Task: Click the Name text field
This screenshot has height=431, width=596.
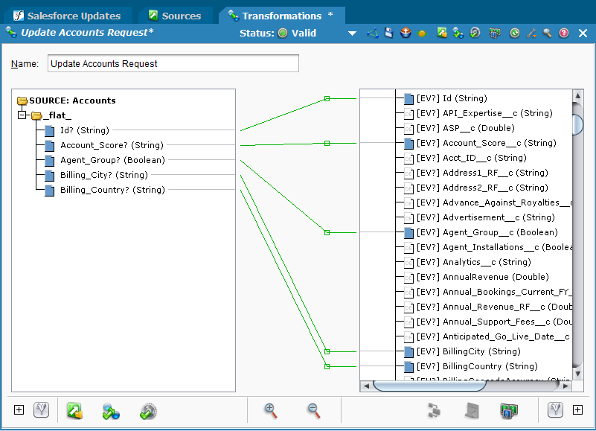Action: (173, 64)
